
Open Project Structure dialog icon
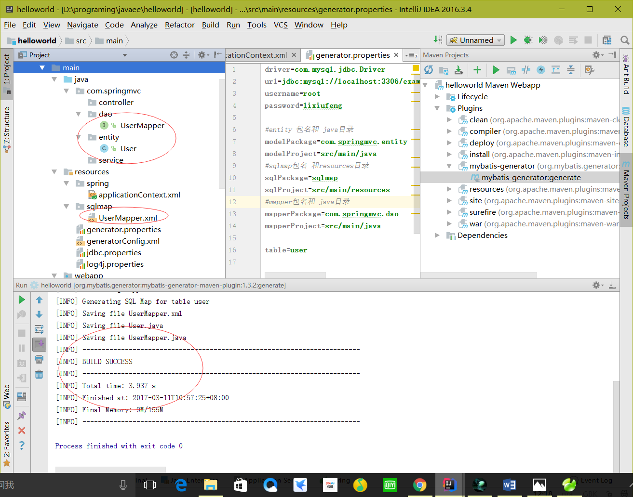point(607,40)
